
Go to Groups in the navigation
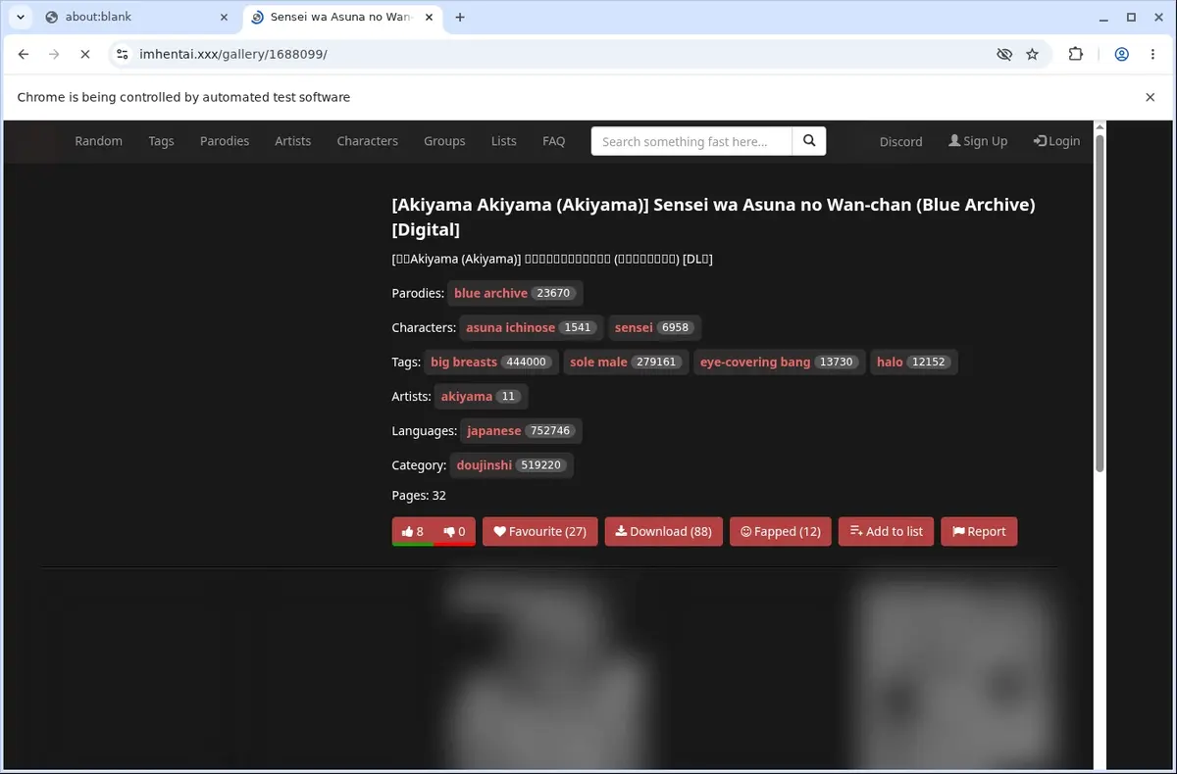[x=444, y=141]
